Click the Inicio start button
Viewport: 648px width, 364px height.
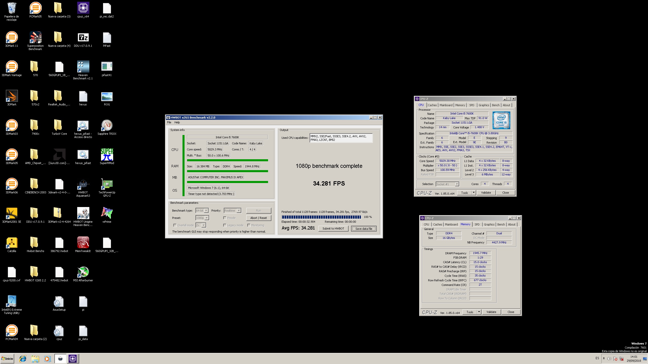pos(7,359)
